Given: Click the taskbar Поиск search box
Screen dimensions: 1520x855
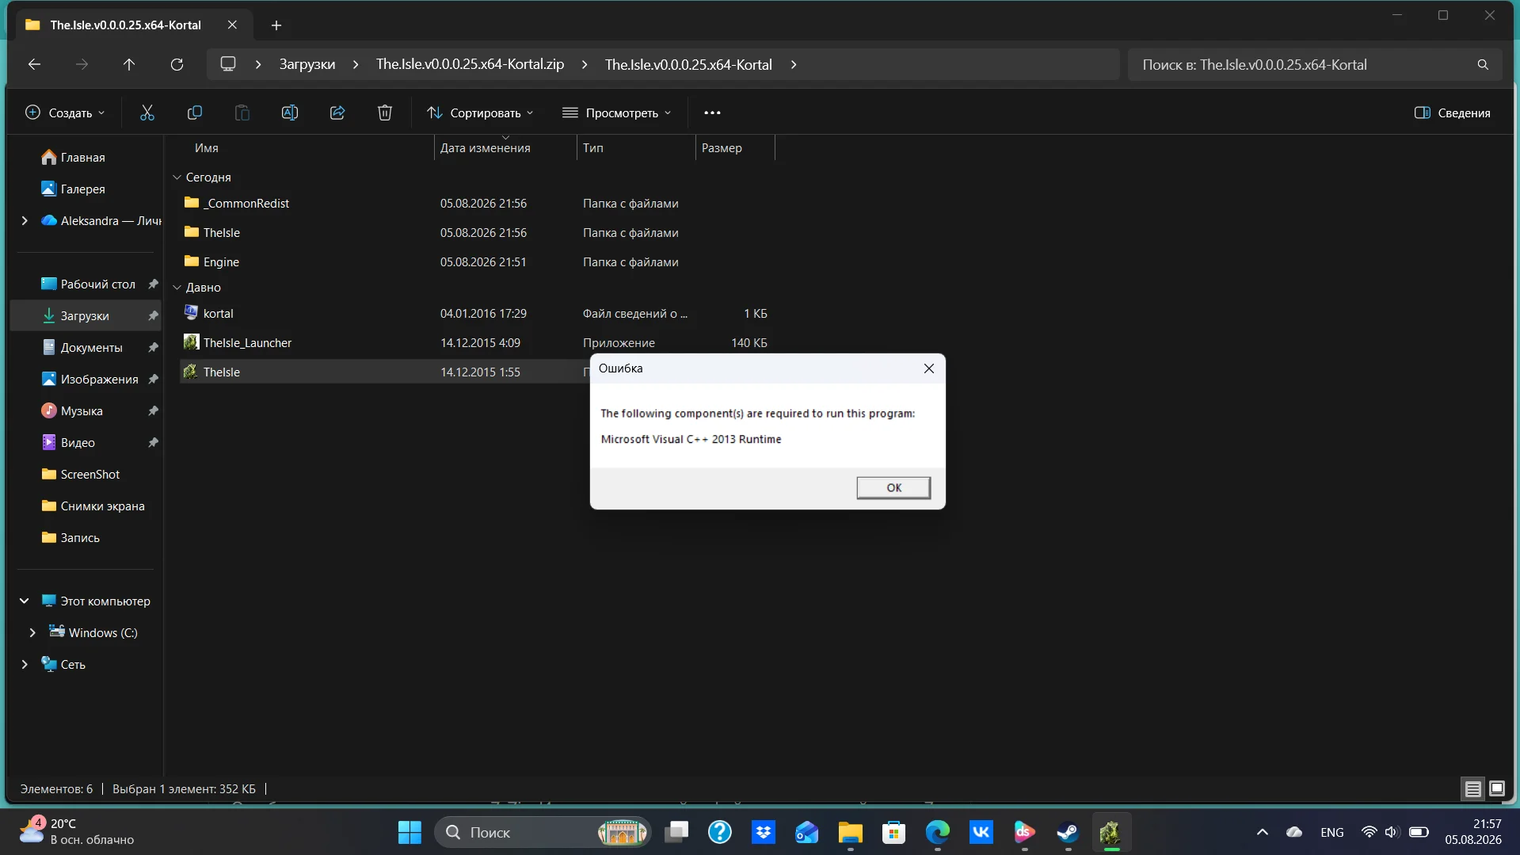Looking at the screenshot, I should pos(543,833).
